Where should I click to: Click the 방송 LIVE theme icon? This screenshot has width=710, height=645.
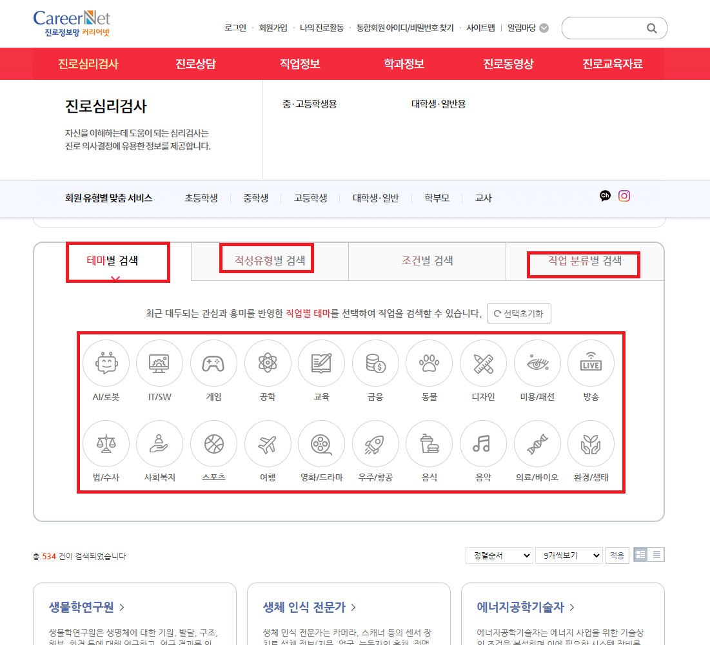[x=591, y=363]
